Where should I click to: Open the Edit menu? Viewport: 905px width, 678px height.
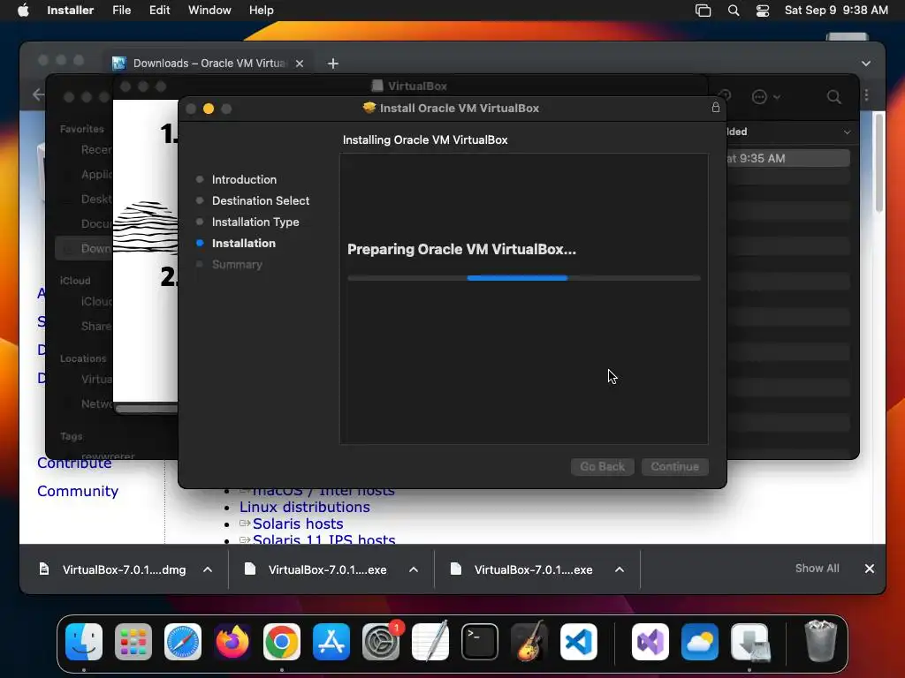159,11
